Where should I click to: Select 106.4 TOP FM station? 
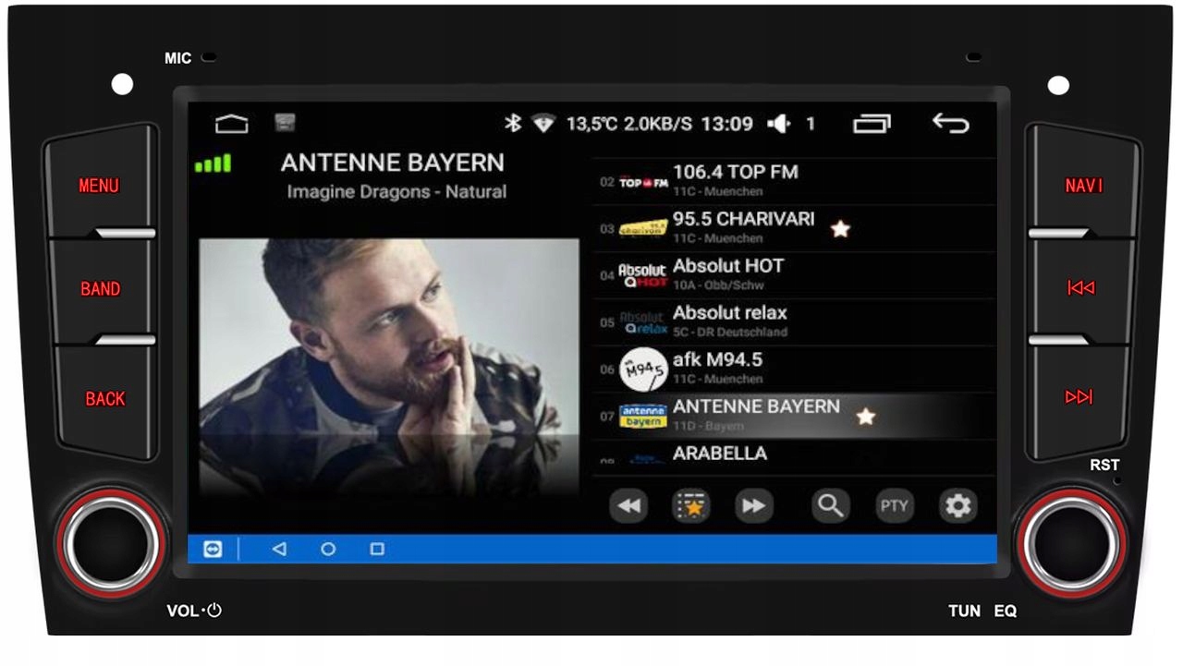(735, 180)
